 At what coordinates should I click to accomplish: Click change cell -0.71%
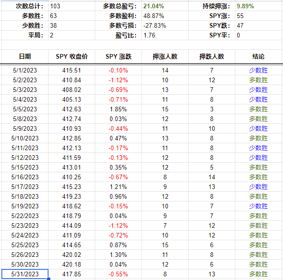[118, 99]
